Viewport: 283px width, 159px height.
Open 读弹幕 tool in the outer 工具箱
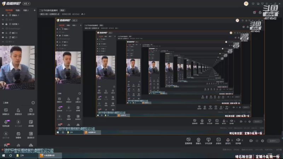31,123
